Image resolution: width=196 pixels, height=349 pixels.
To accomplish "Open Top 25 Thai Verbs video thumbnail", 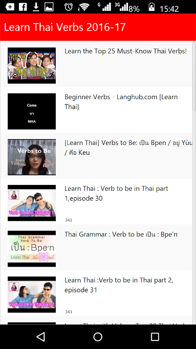I will click(32, 65).
